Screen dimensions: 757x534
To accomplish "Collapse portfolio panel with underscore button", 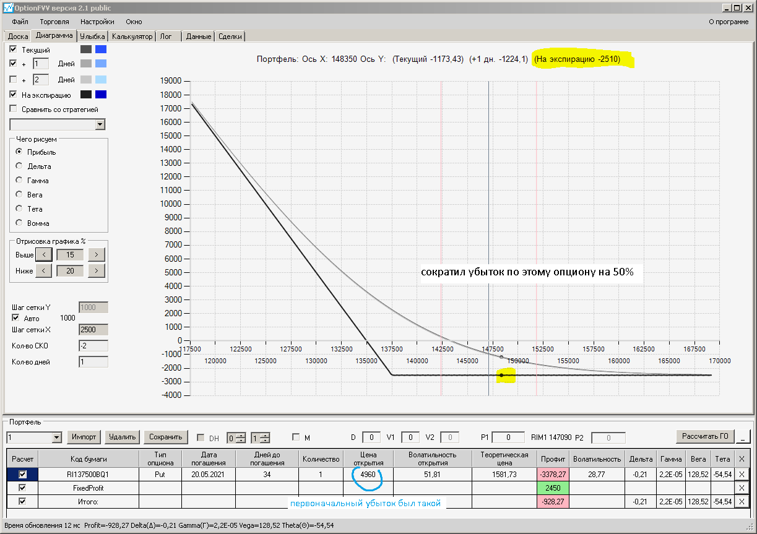I will [743, 437].
